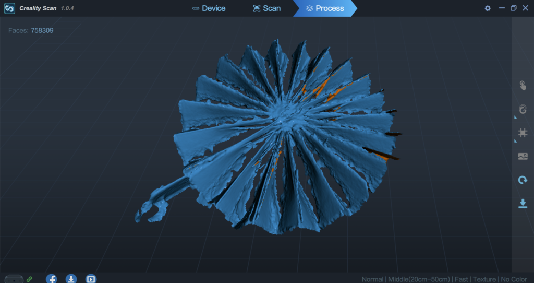Select the hand pointer tool in sidebar
This screenshot has height=283, width=534.
[x=523, y=86]
